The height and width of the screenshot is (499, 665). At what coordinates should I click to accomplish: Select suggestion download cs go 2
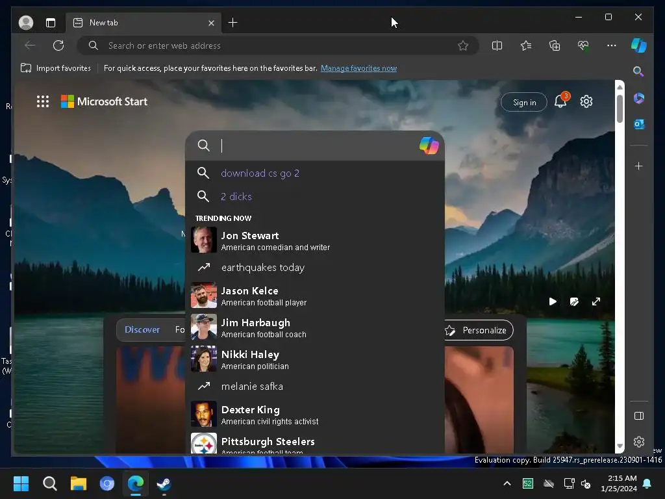click(x=315, y=173)
